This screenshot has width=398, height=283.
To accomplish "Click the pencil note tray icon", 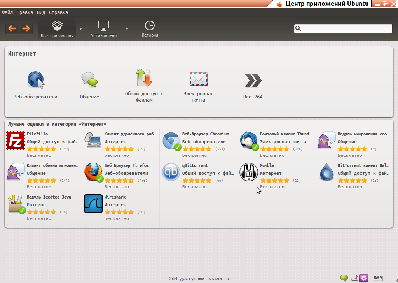I will pos(354,278).
